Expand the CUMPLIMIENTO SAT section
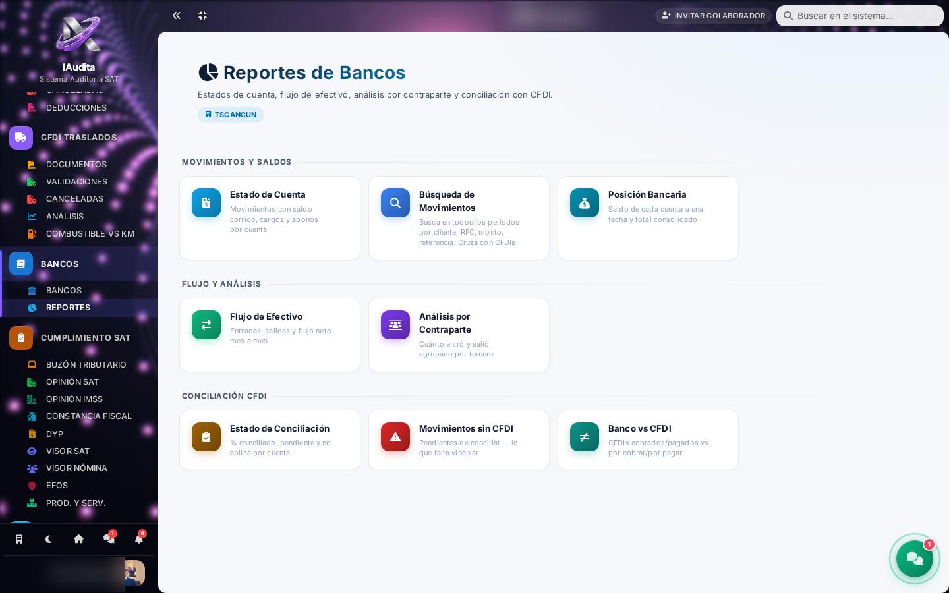Image resolution: width=949 pixels, height=593 pixels. pyautogui.click(x=79, y=338)
